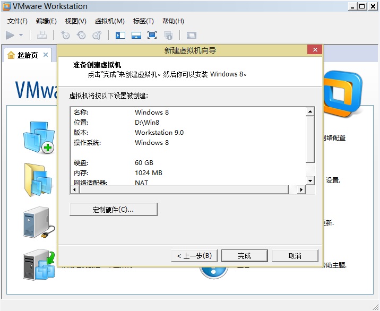Click the connect to remote server icon
Viewport: 380px width, 311px height.
pos(39,222)
